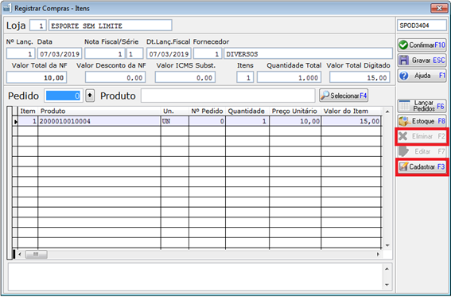Click the Editar F7 button
This screenshot has height=297, width=451.
coord(422,151)
